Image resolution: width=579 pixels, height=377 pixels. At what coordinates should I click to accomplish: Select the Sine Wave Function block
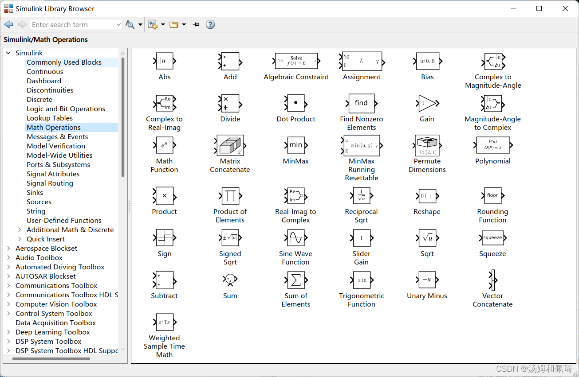pos(295,238)
